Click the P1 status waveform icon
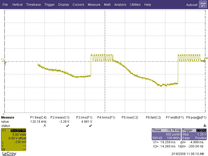 (x=44, y=126)
